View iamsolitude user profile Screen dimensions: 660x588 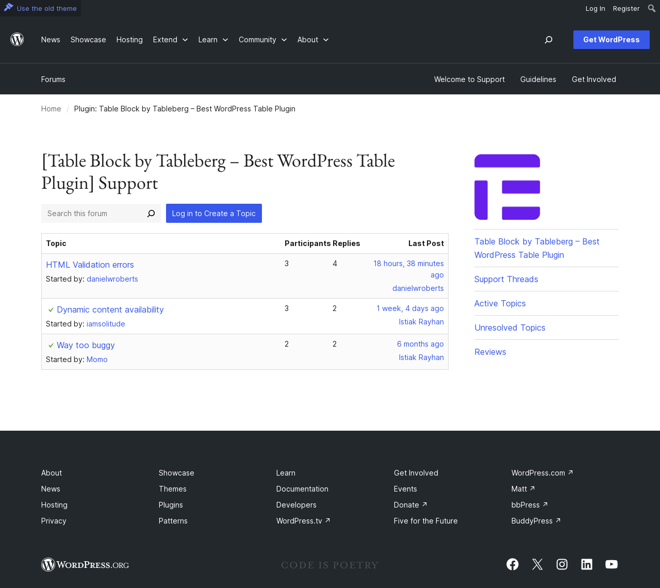[x=106, y=324]
